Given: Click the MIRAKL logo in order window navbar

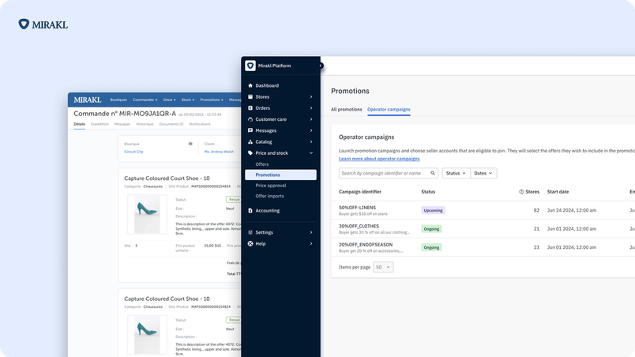Looking at the screenshot, I should pos(88,100).
